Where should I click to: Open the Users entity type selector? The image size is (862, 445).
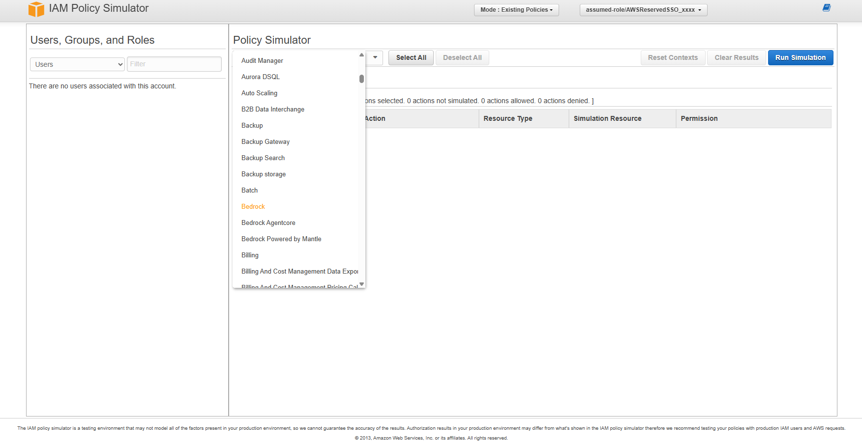pyautogui.click(x=78, y=64)
